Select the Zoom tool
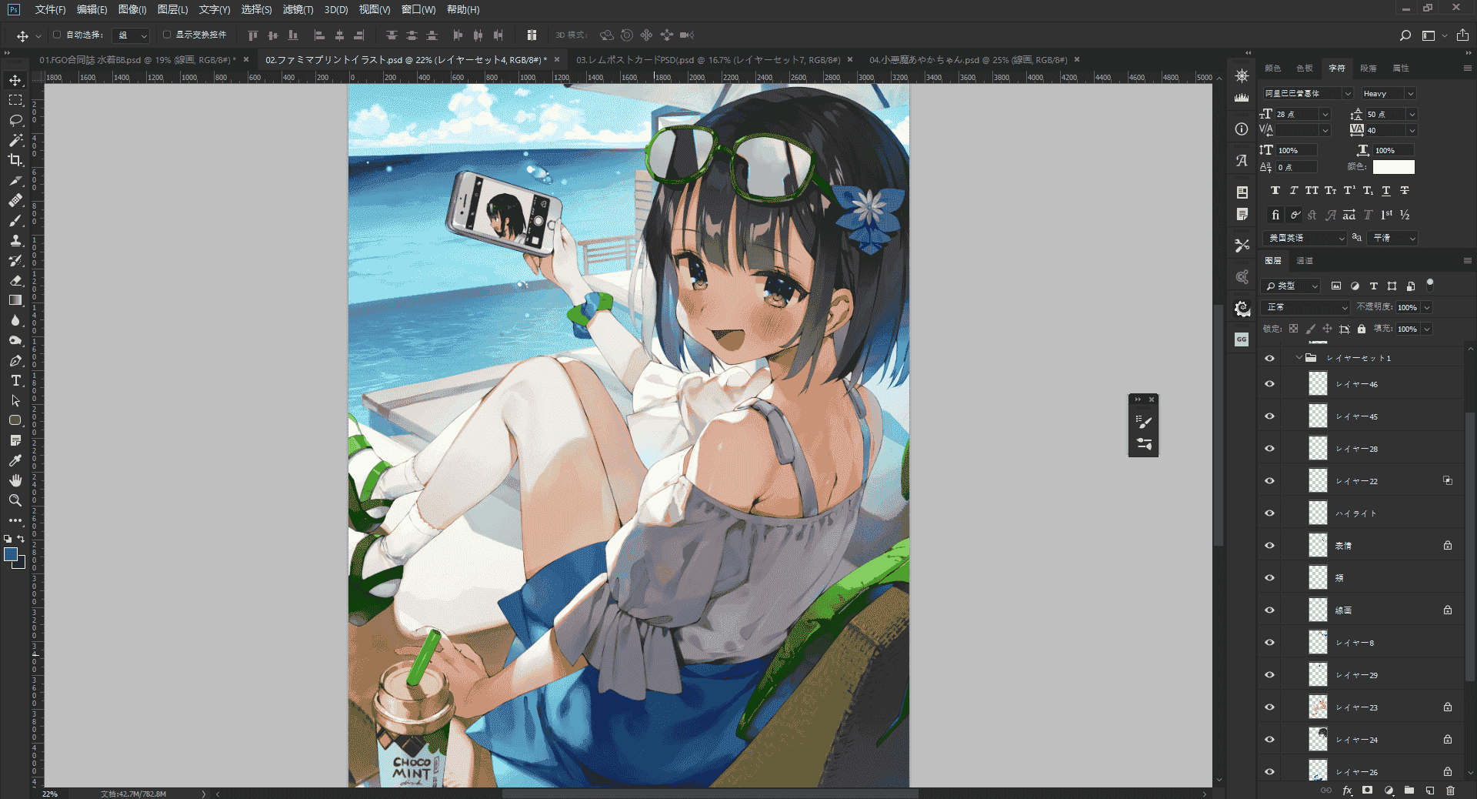 15,500
